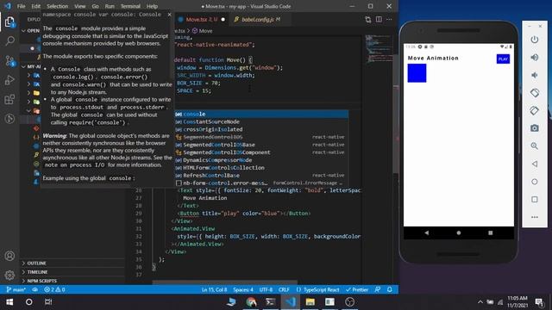Click emulator sidebar back triangle
Screen dimensions: 552x310
click(x=535, y=164)
